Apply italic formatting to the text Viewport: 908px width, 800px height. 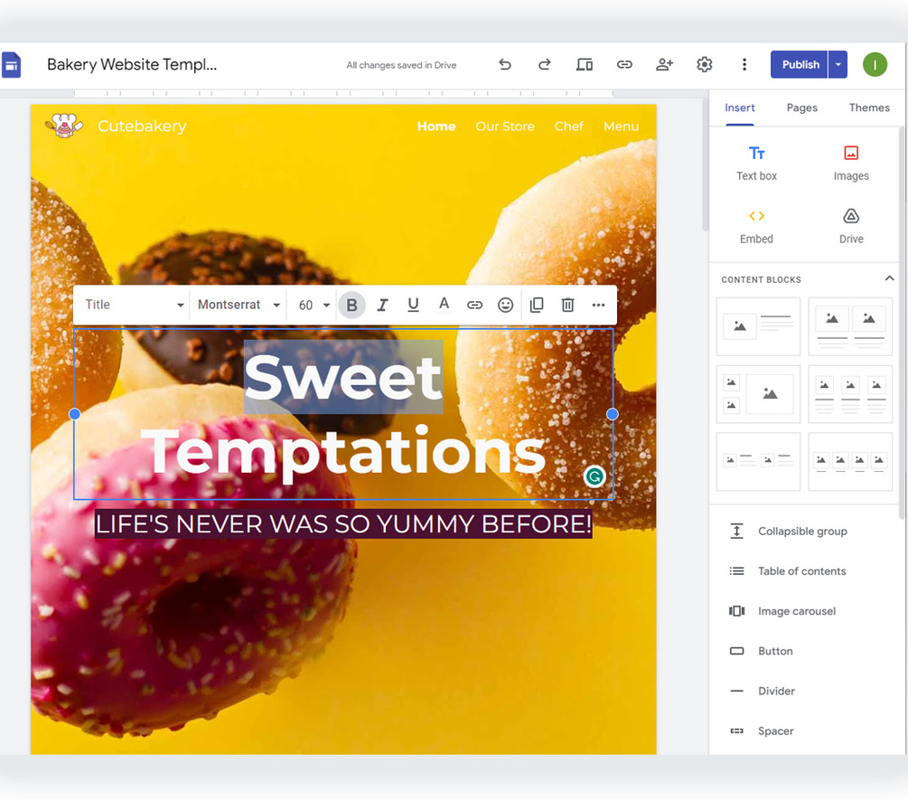pos(382,305)
